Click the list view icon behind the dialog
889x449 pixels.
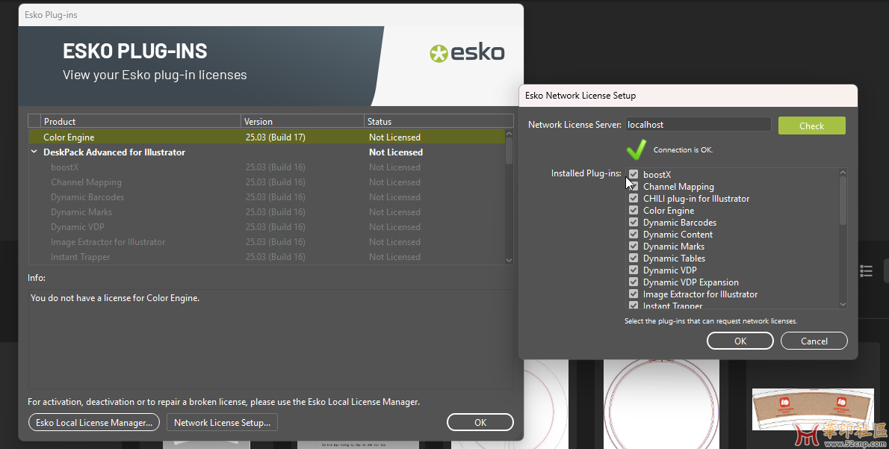pos(866,270)
